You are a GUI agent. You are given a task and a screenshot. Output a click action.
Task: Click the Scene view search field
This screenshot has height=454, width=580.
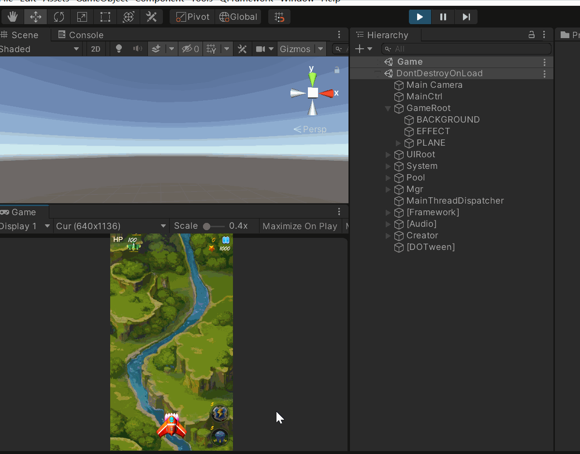tap(341, 49)
